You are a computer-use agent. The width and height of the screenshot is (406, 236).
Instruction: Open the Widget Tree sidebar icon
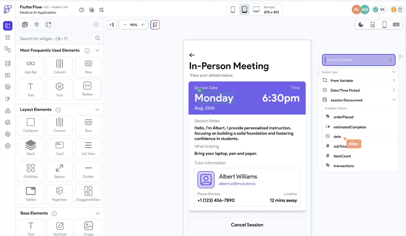[x=8, y=38]
